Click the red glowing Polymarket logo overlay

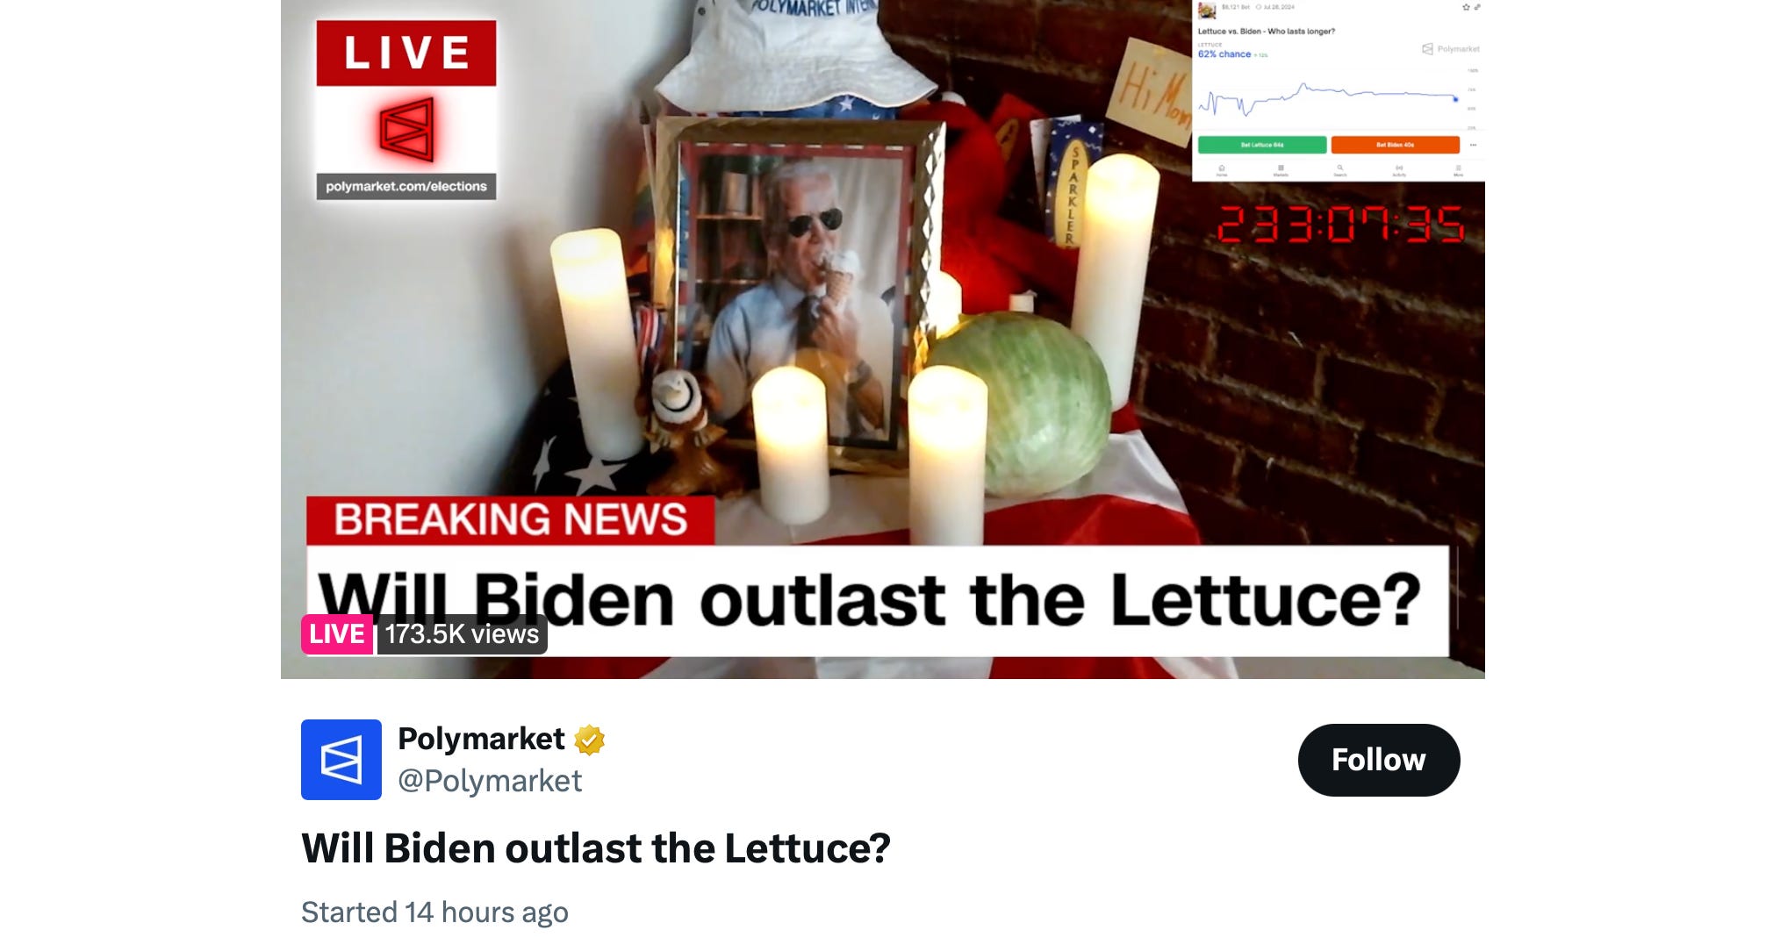[x=406, y=130]
